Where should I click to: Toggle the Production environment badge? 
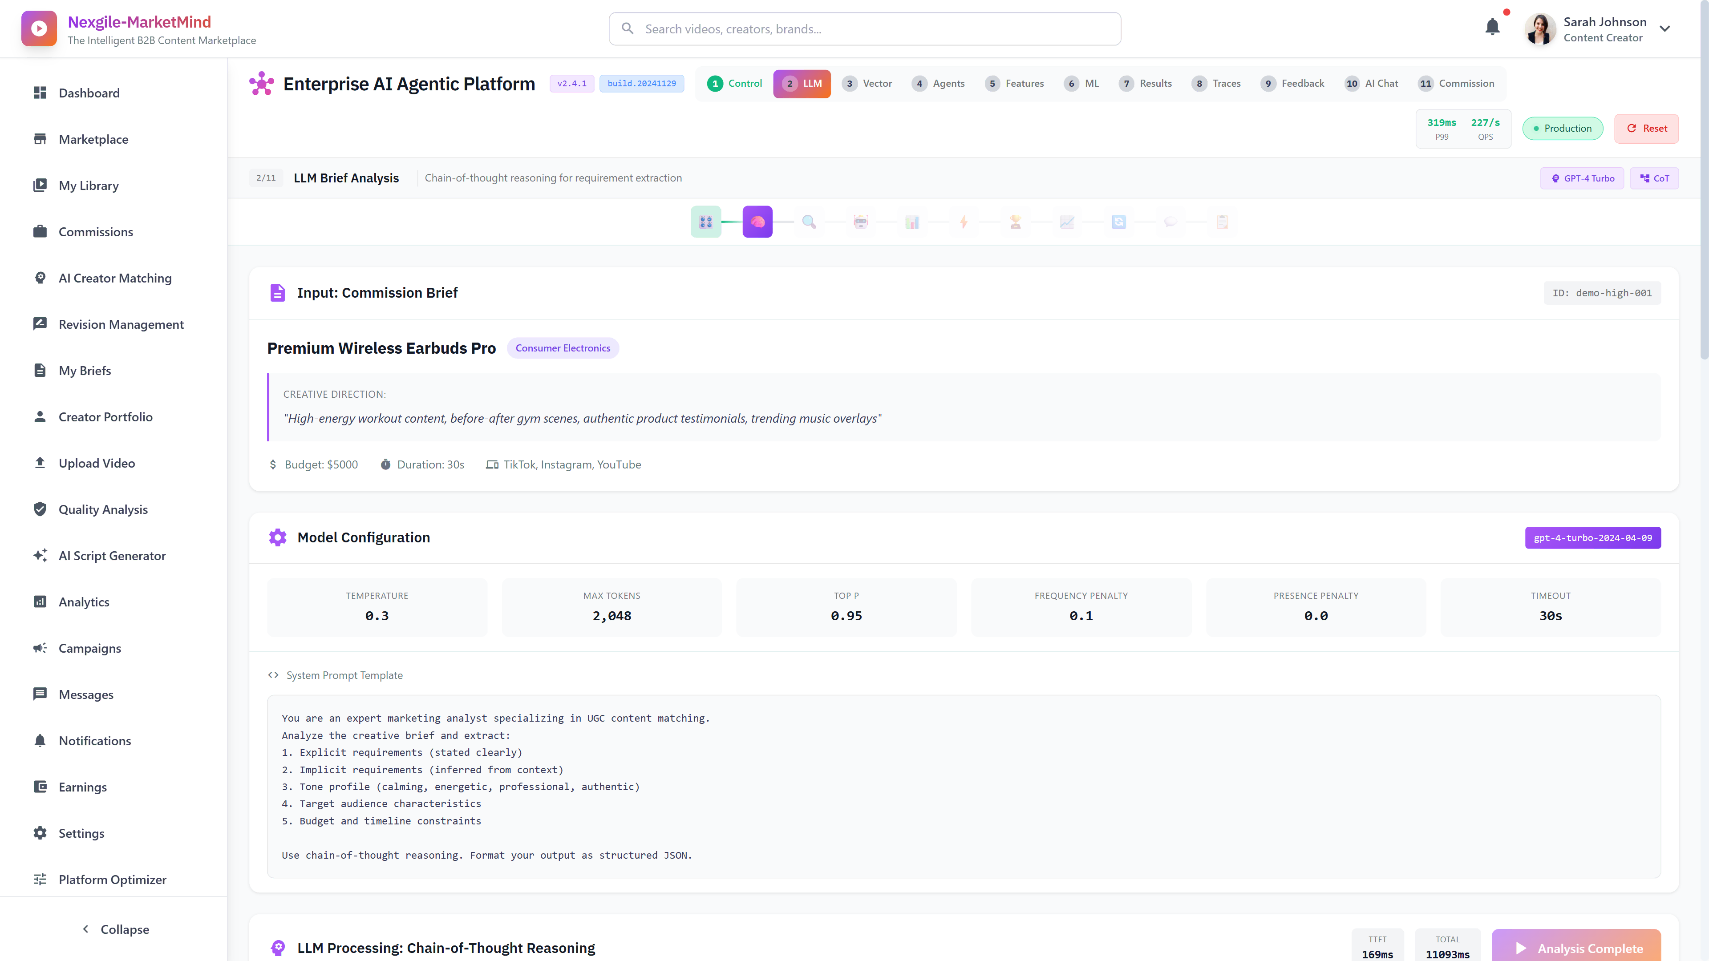point(1563,128)
